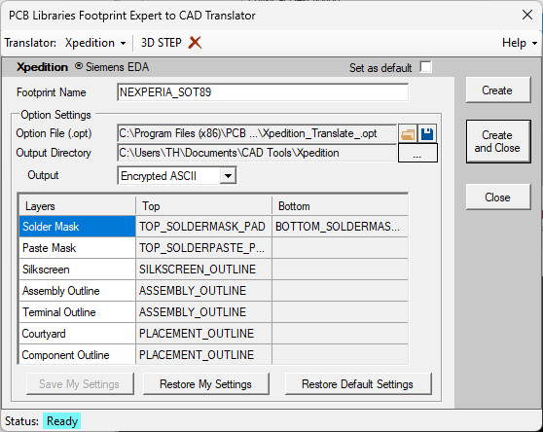Select the TOP_SOLDERMASK_PAD cell
The width and height of the screenshot is (543, 432).
coord(203,227)
